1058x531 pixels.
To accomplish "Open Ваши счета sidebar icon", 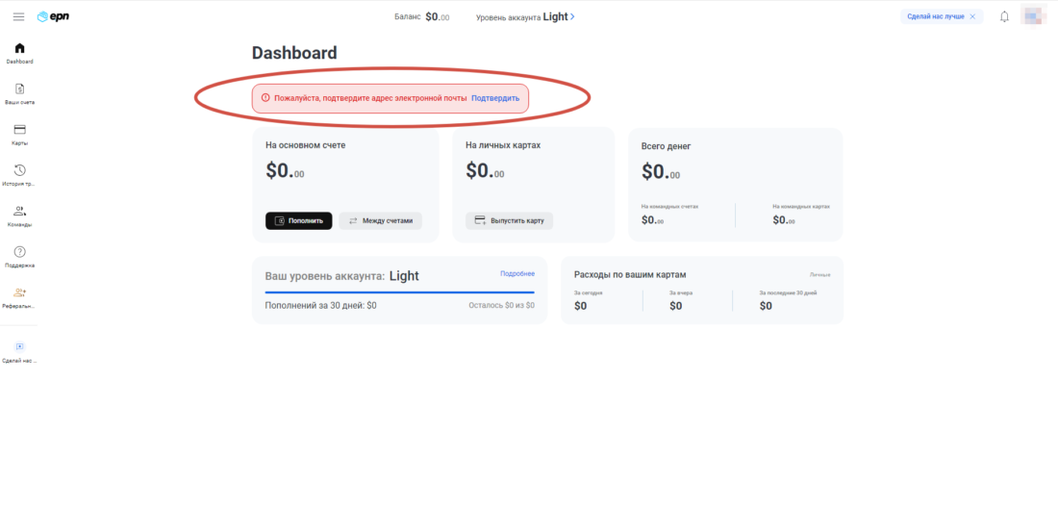I will tap(19, 88).
